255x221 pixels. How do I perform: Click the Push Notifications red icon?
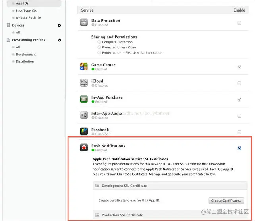point(84,147)
